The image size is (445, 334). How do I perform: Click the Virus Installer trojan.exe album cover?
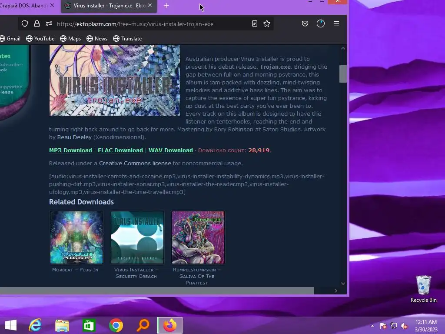[115, 80]
